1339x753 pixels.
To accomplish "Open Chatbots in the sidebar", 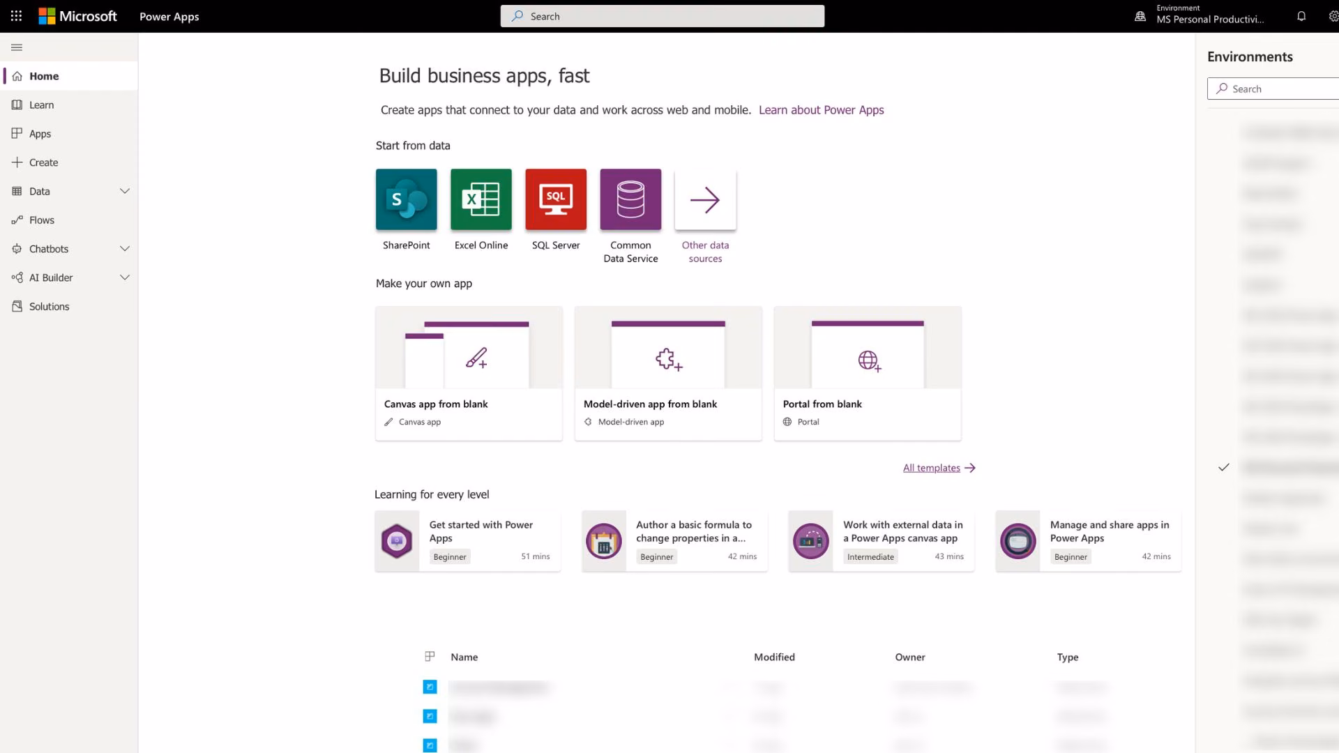I will pyautogui.click(x=69, y=248).
